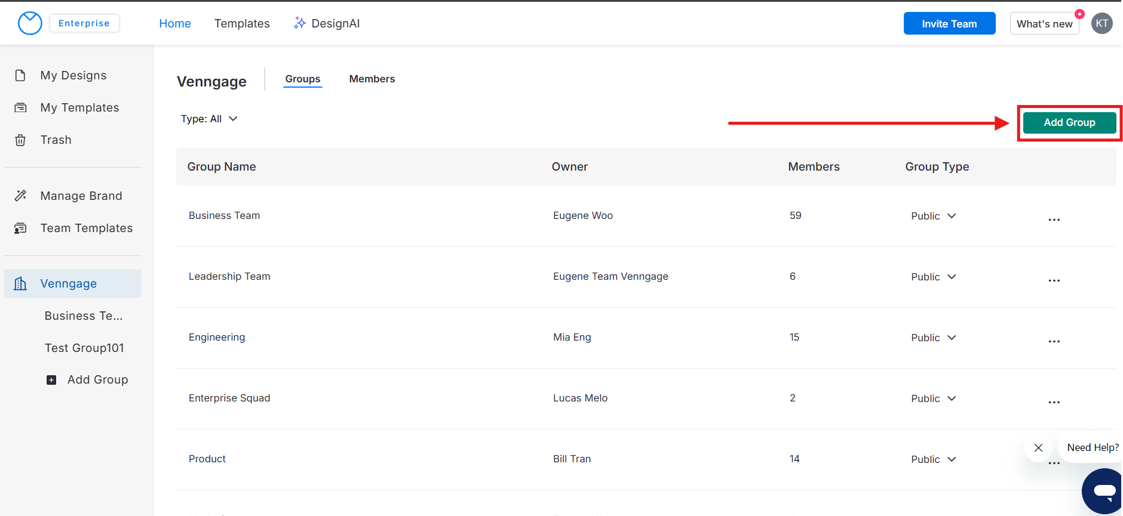Click the green Add Group button
Screen dimensions: 1123x516
(1069, 122)
